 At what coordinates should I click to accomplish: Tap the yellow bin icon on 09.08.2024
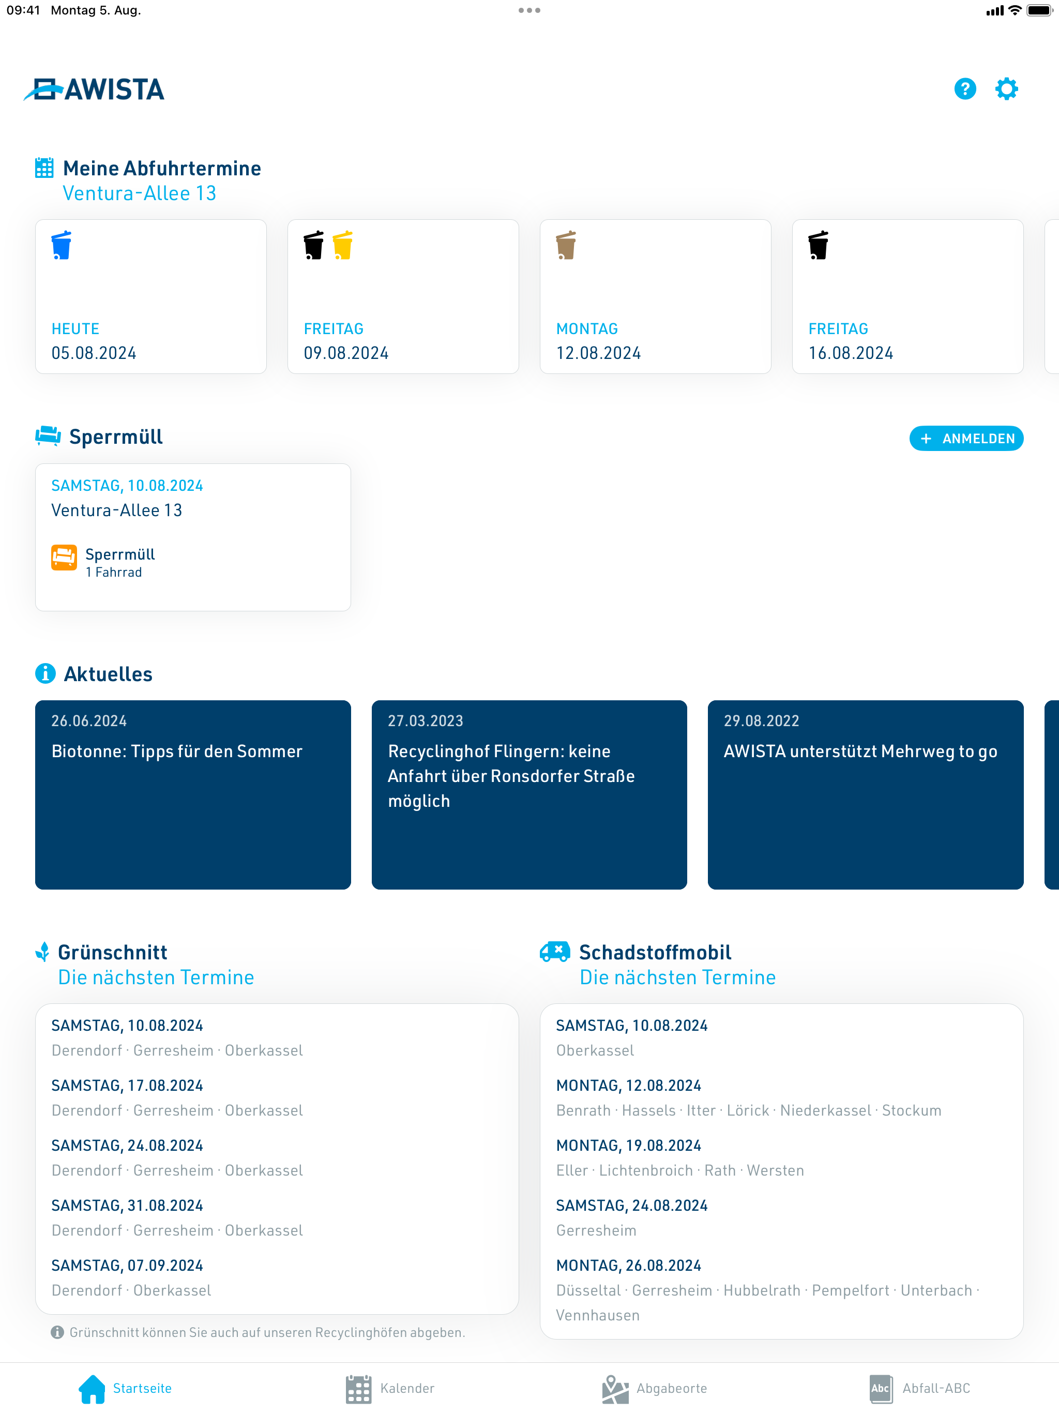tap(342, 245)
